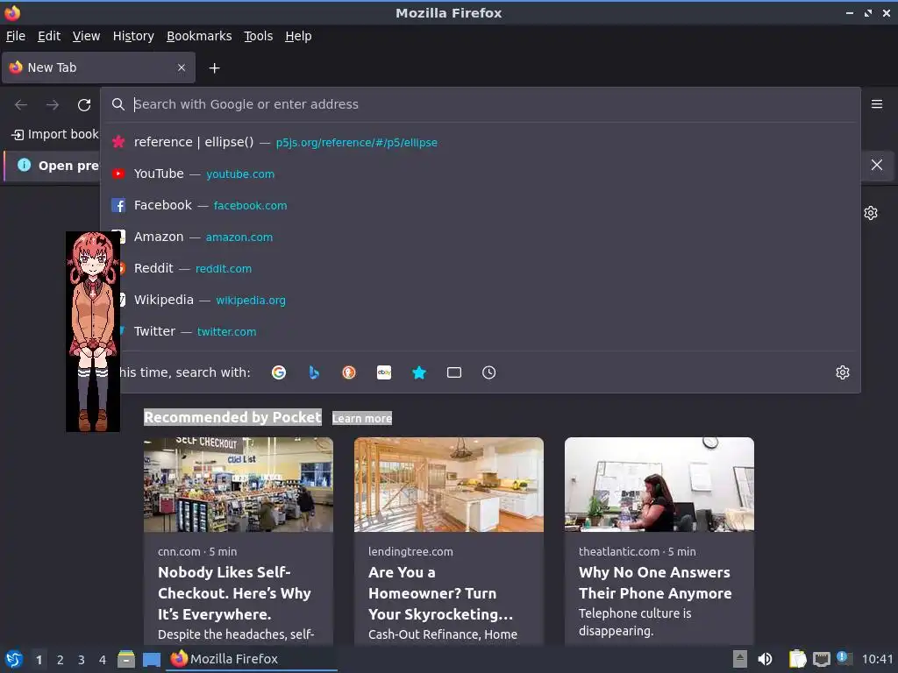
Task: Click the anime character desktop mascot
Action: point(93,331)
